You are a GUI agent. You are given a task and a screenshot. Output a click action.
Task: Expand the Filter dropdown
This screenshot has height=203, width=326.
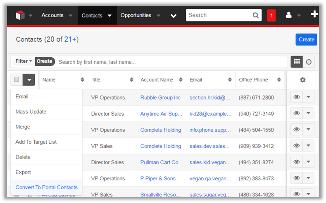[x=24, y=61]
